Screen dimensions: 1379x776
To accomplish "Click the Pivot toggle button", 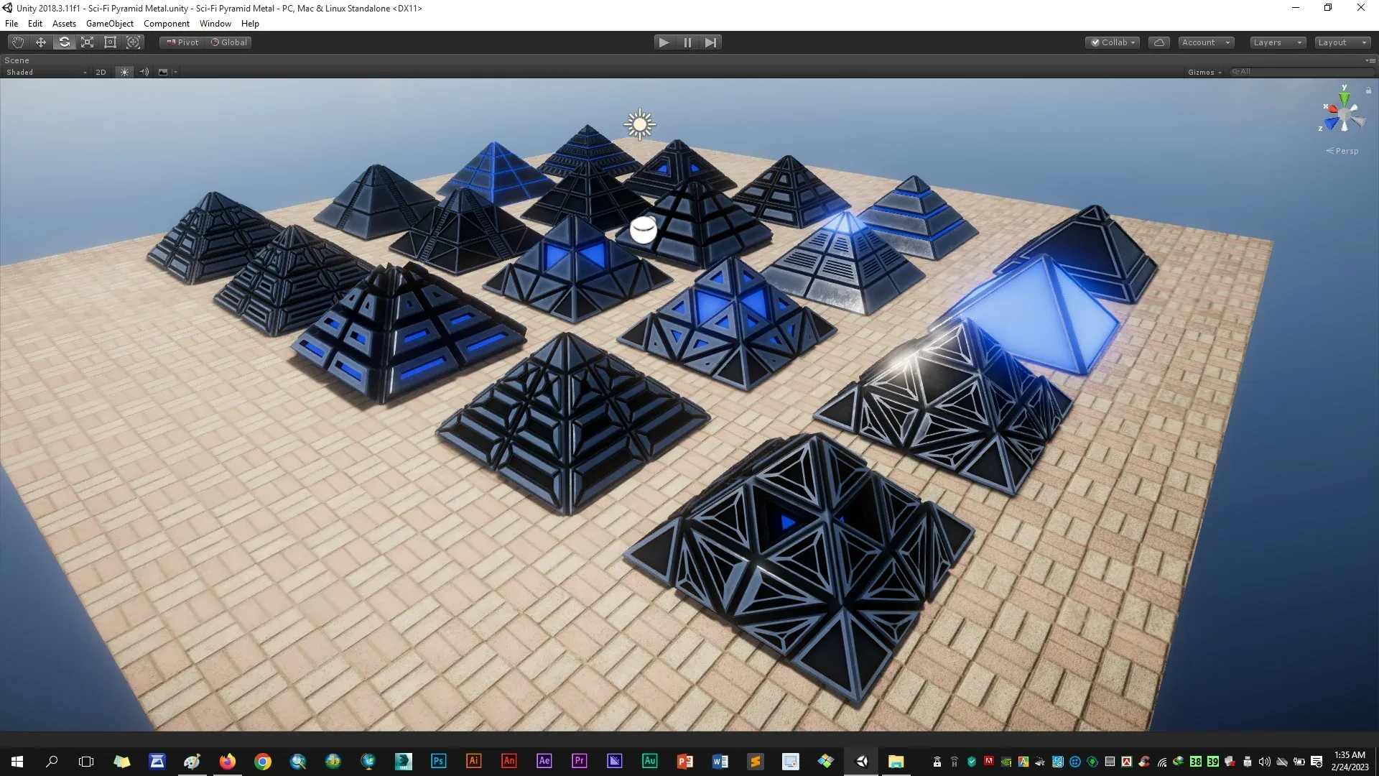I will pyautogui.click(x=182, y=42).
